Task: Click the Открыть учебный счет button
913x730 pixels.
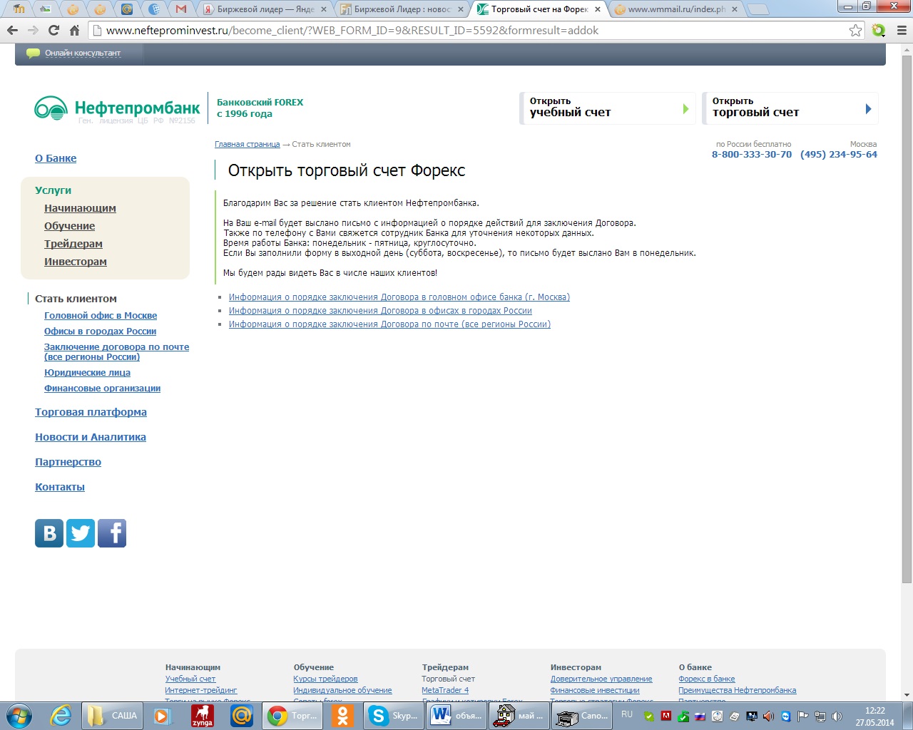Action: pyautogui.click(x=608, y=108)
